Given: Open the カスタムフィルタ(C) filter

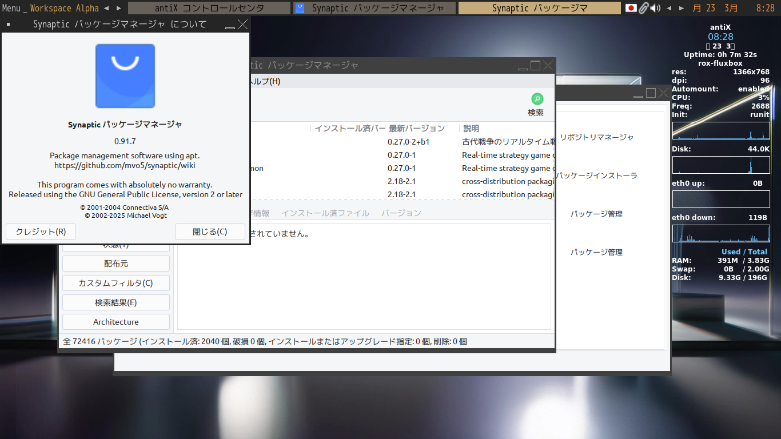Looking at the screenshot, I should 115,282.
